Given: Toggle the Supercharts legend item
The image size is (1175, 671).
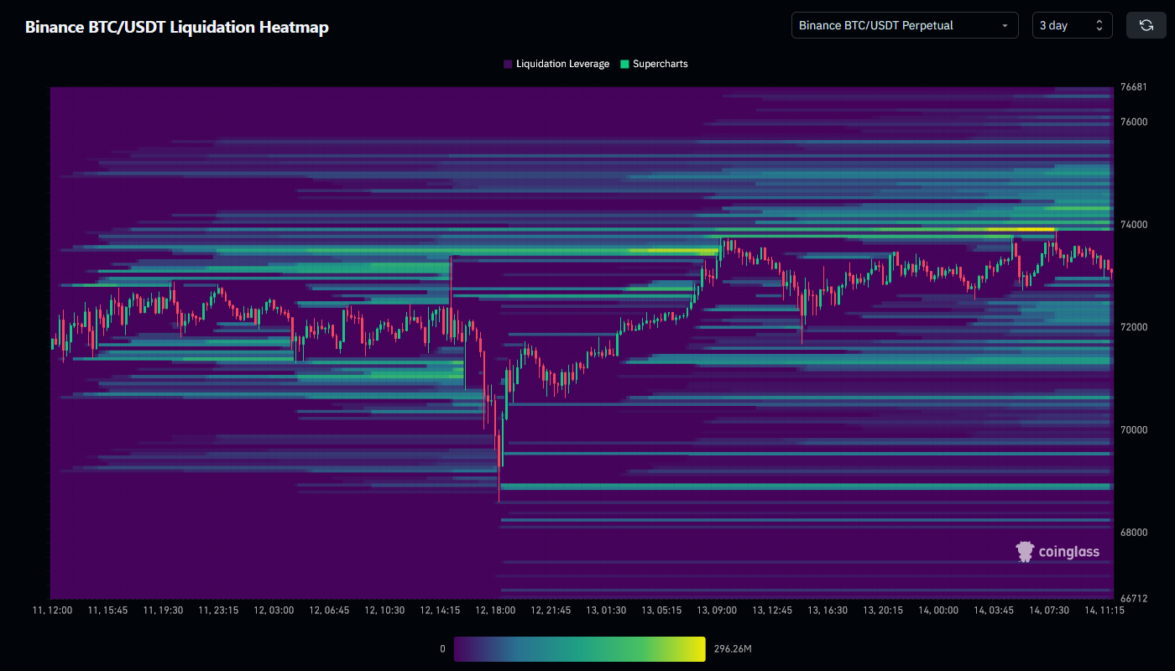Looking at the screenshot, I should [654, 64].
